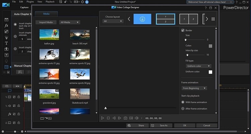The image size is (251, 134).
Task: Open the Plugins menu
Action: [x=30, y=2]
